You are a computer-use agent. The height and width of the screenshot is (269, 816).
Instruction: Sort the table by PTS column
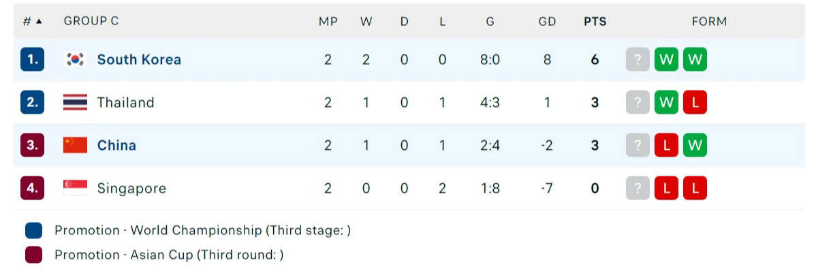(595, 21)
